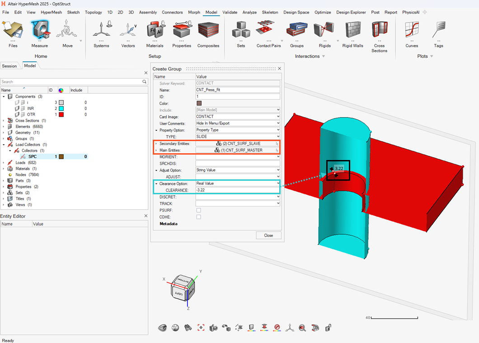
Task: Open the Groups ribbon tool
Action: (297, 33)
